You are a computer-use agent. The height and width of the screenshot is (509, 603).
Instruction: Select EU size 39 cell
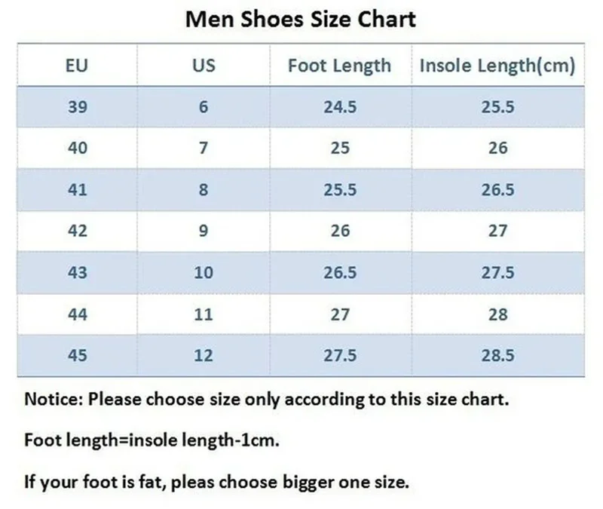pos(78,107)
